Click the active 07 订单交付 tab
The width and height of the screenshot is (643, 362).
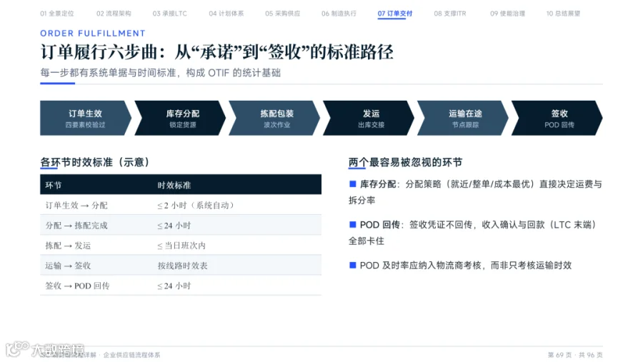click(x=395, y=14)
